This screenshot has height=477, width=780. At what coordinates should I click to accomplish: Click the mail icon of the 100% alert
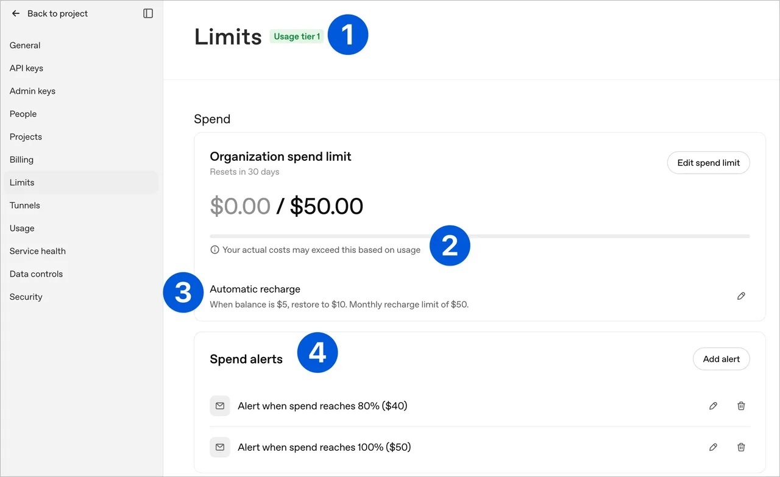coord(220,447)
